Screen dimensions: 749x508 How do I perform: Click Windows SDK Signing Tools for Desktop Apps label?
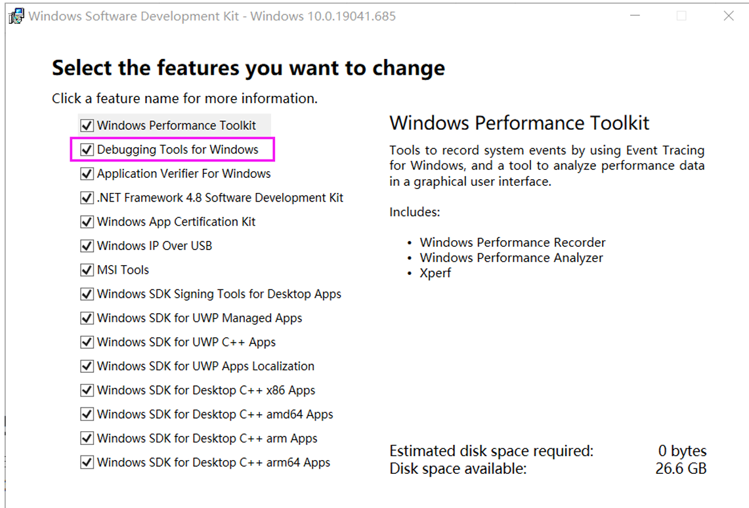219,294
